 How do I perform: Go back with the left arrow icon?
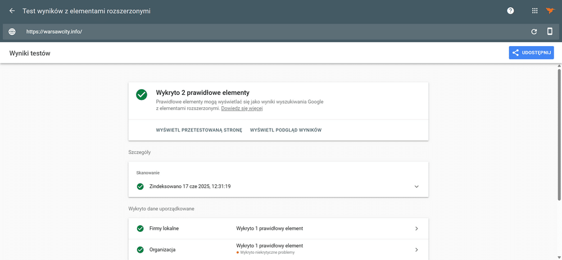[12, 11]
